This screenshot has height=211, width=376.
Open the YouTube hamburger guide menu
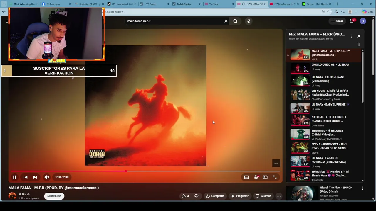(7, 21)
